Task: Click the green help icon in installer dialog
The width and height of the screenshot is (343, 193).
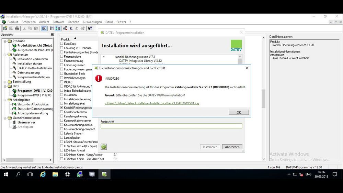Action: pyautogui.click(x=104, y=147)
